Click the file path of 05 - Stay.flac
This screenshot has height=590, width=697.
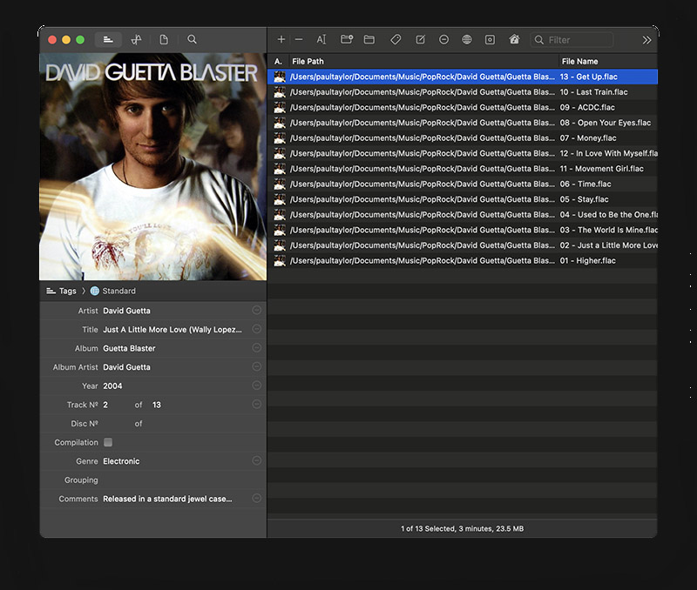coord(423,199)
